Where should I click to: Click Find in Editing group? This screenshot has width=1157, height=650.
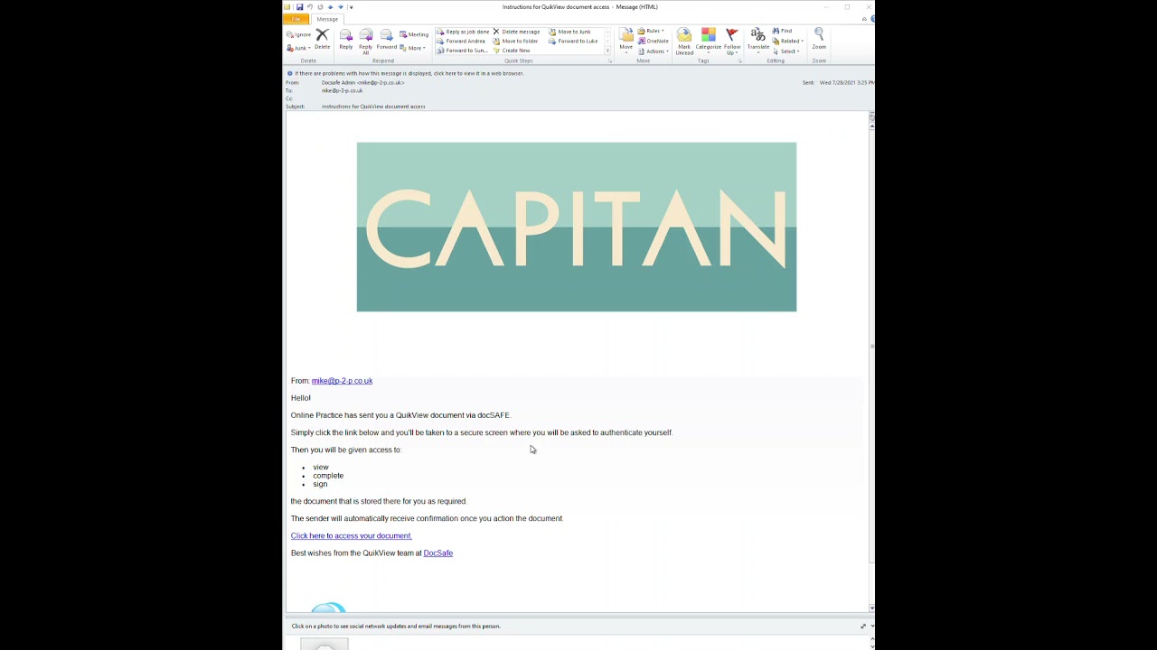pyautogui.click(x=783, y=31)
